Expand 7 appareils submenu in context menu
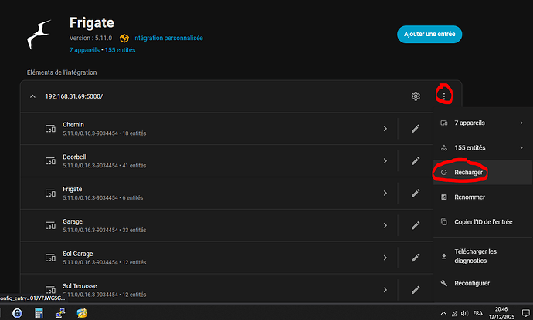This screenshot has width=533, height=320. [483, 123]
